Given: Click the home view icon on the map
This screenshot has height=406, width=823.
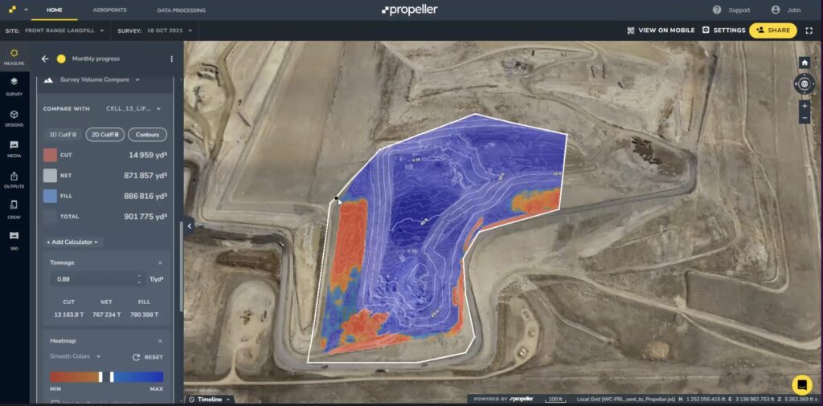Looking at the screenshot, I should pos(805,63).
